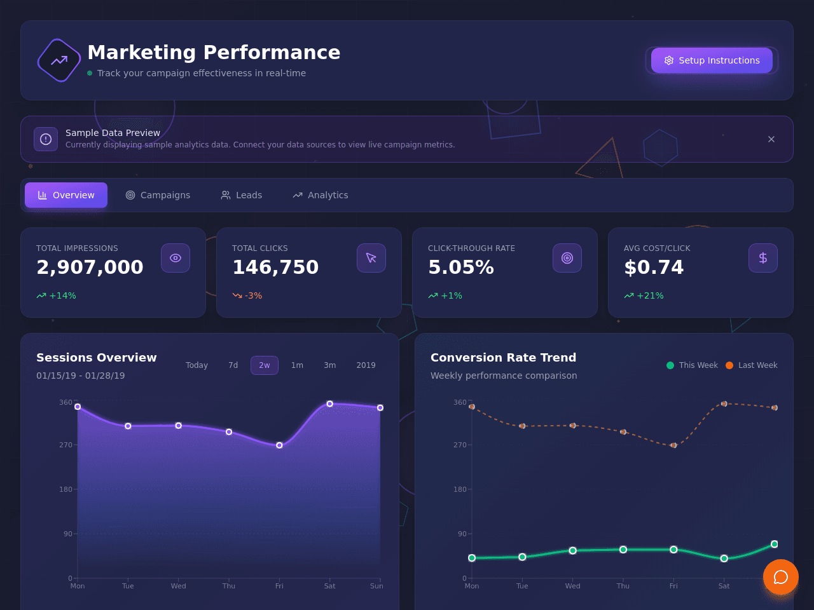Click the 01/15/19 - 01/28/19 date range

coord(81,376)
